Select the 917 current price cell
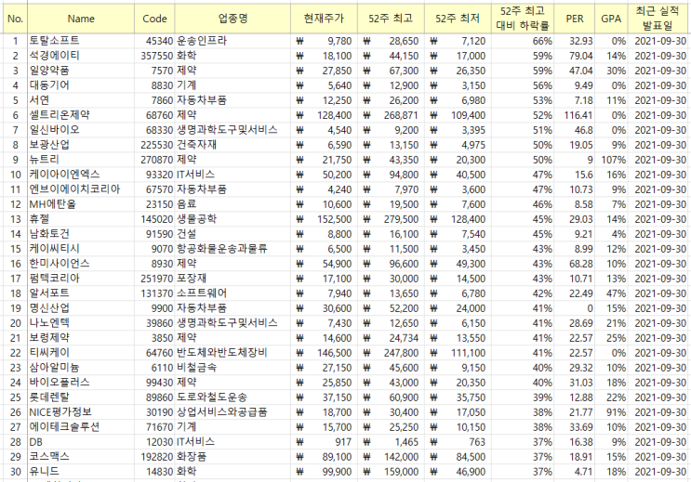This screenshot has height=482, width=691. [324, 442]
